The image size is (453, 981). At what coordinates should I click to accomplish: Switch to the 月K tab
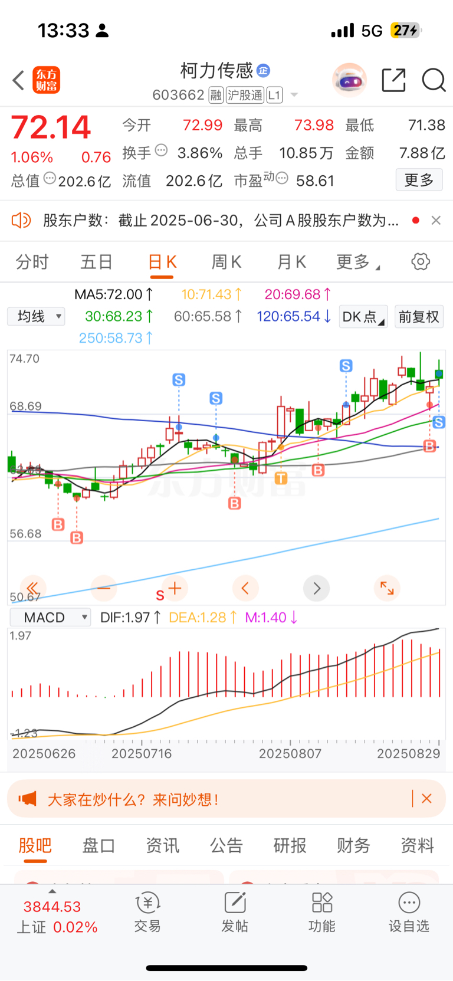point(291,261)
